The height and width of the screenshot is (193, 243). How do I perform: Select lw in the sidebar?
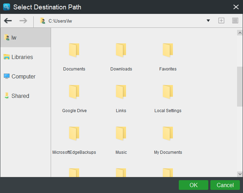pyautogui.click(x=26, y=37)
